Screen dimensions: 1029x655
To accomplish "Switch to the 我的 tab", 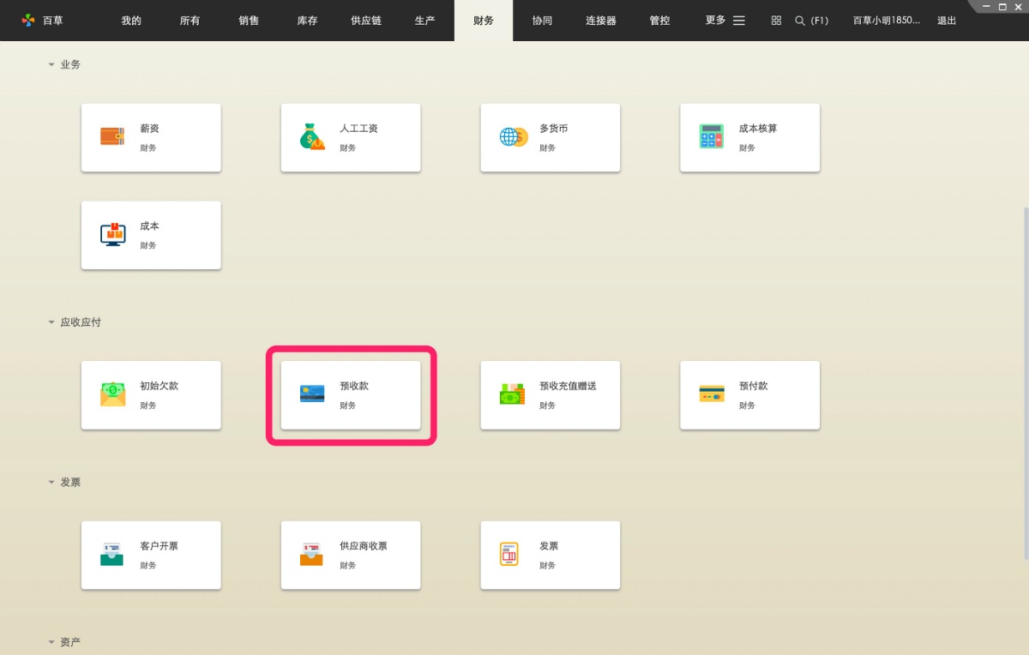I will [x=131, y=21].
